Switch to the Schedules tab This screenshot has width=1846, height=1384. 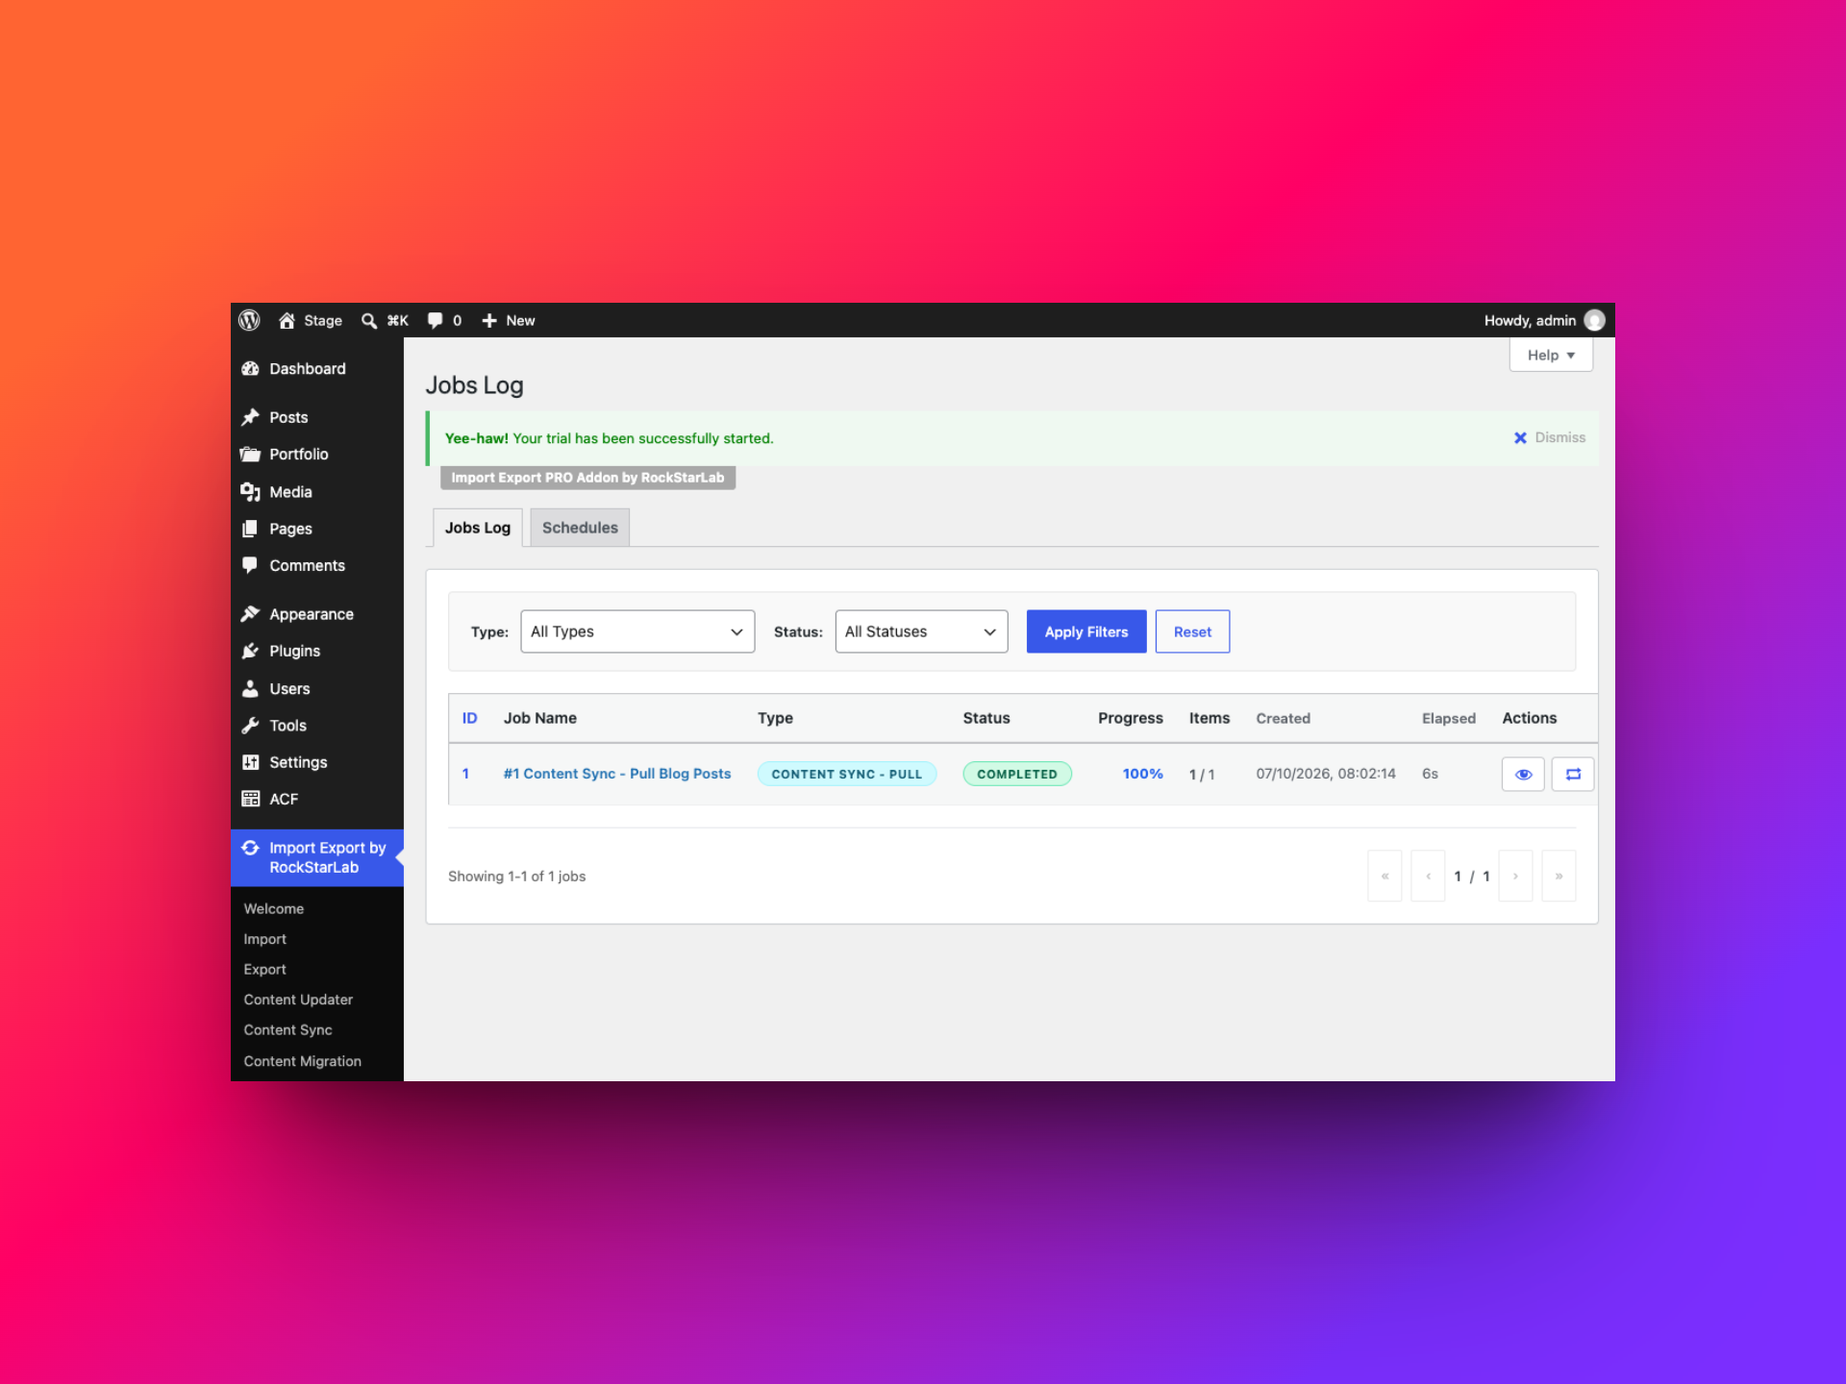point(580,528)
